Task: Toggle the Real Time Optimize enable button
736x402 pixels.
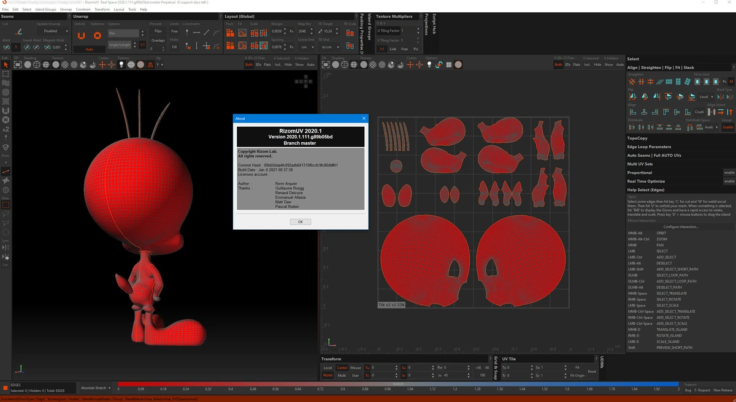Action: [x=729, y=181]
